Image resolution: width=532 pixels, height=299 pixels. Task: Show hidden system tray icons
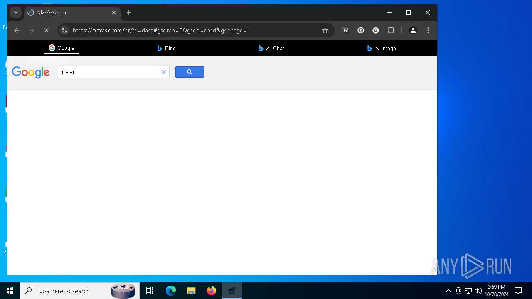[448, 291]
